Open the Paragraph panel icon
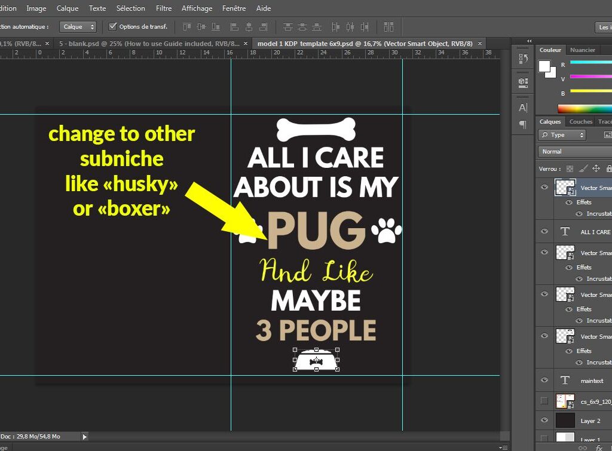612x451 pixels. (523, 124)
